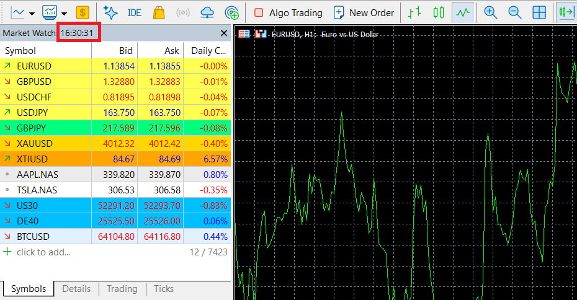Viewport: 577px width, 300px height.
Task: Click the Signals broadcast icon
Action: (183, 13)
